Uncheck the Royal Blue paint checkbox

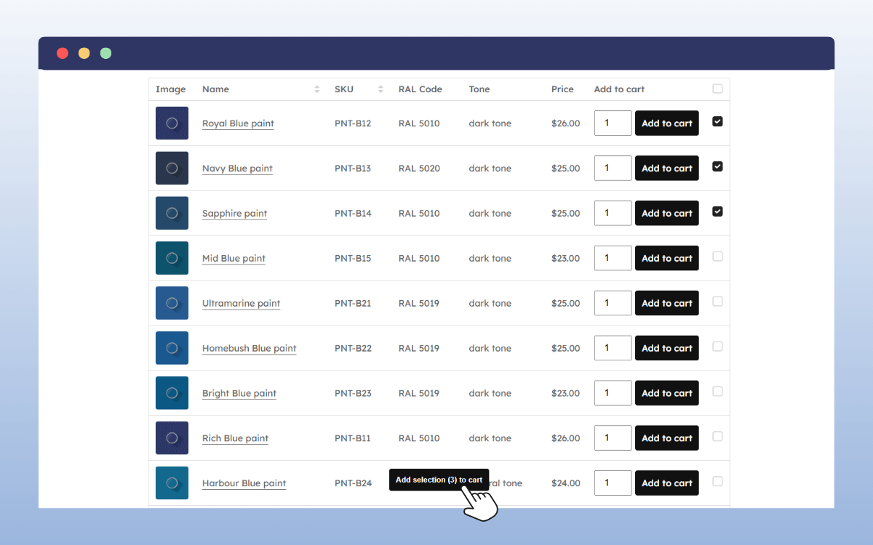coord(717,122)
